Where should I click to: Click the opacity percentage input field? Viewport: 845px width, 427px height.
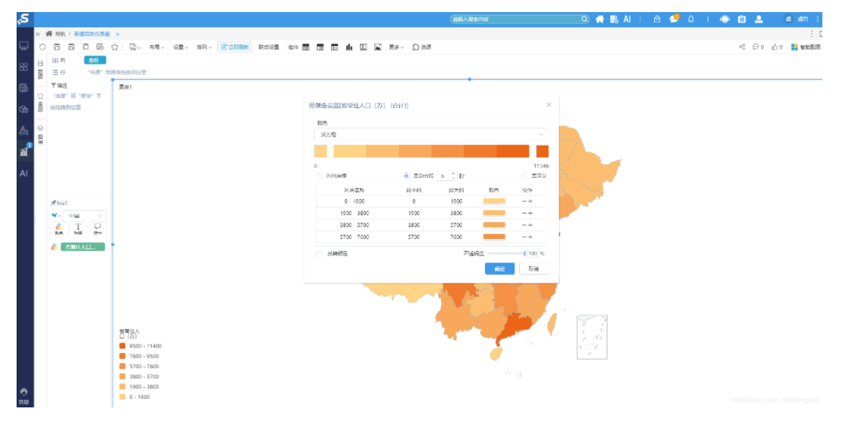pos(533,253)
